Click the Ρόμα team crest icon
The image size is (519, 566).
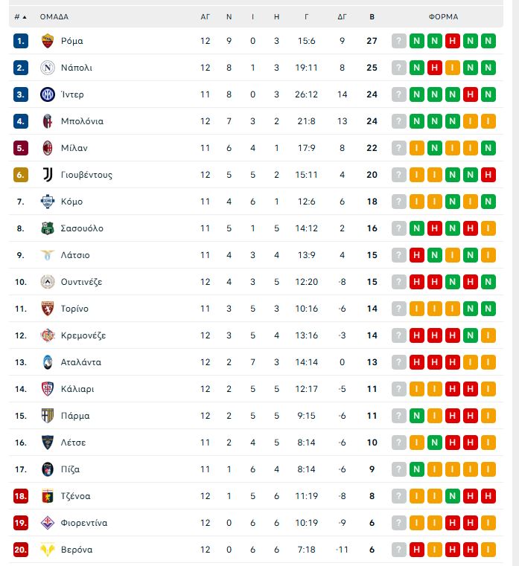[x=47, y=41]
